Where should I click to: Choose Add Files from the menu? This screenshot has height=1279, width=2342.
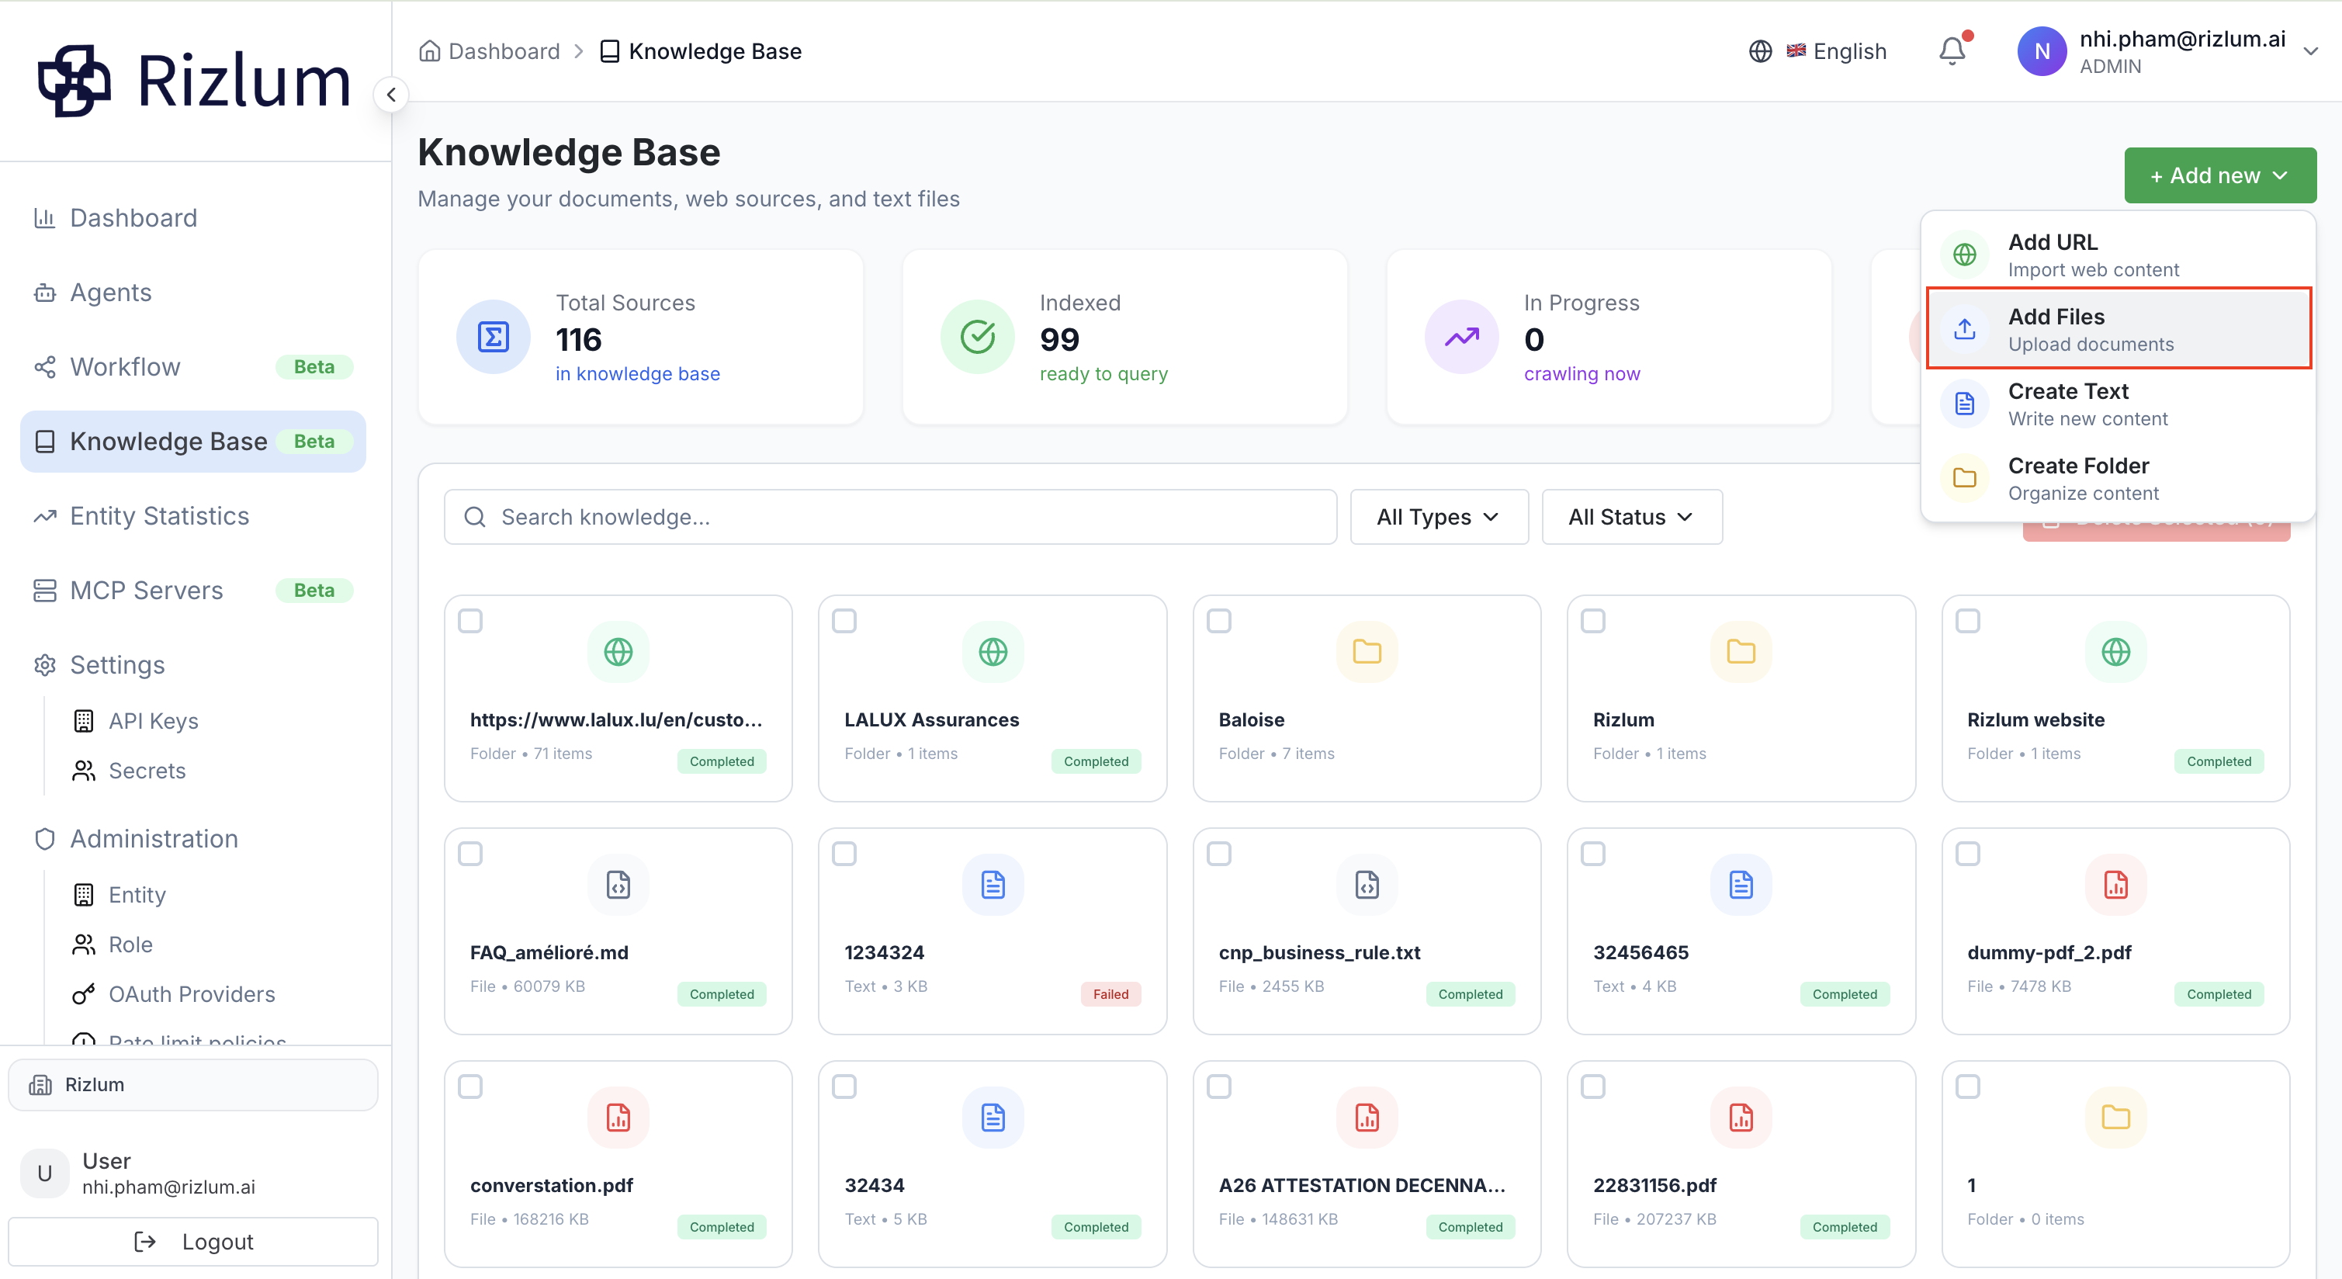[x=2119, y=329]
